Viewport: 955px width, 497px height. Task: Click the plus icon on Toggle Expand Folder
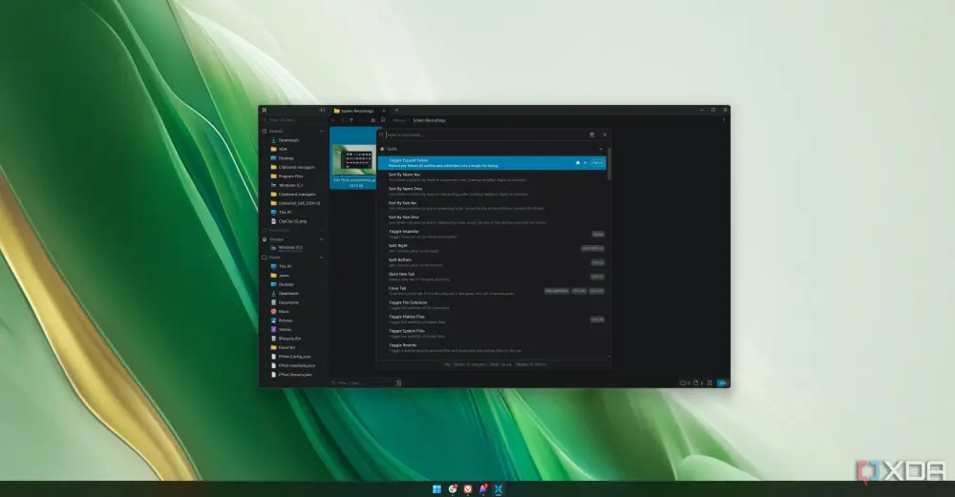(x=584, y=163)
